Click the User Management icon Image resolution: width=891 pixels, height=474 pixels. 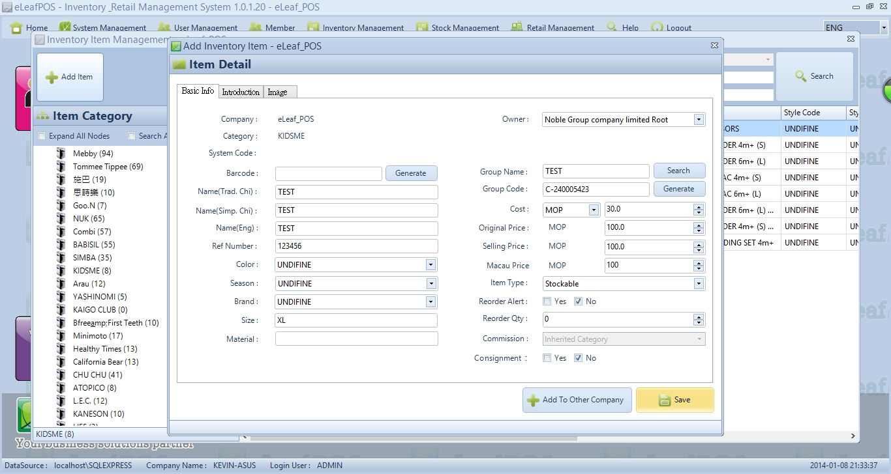point(164,27)
